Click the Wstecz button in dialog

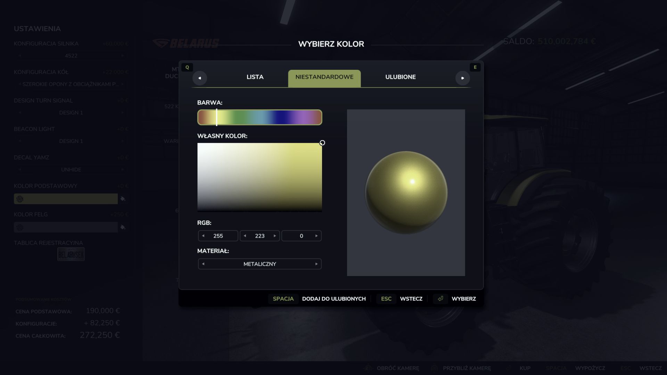(411, 299)
